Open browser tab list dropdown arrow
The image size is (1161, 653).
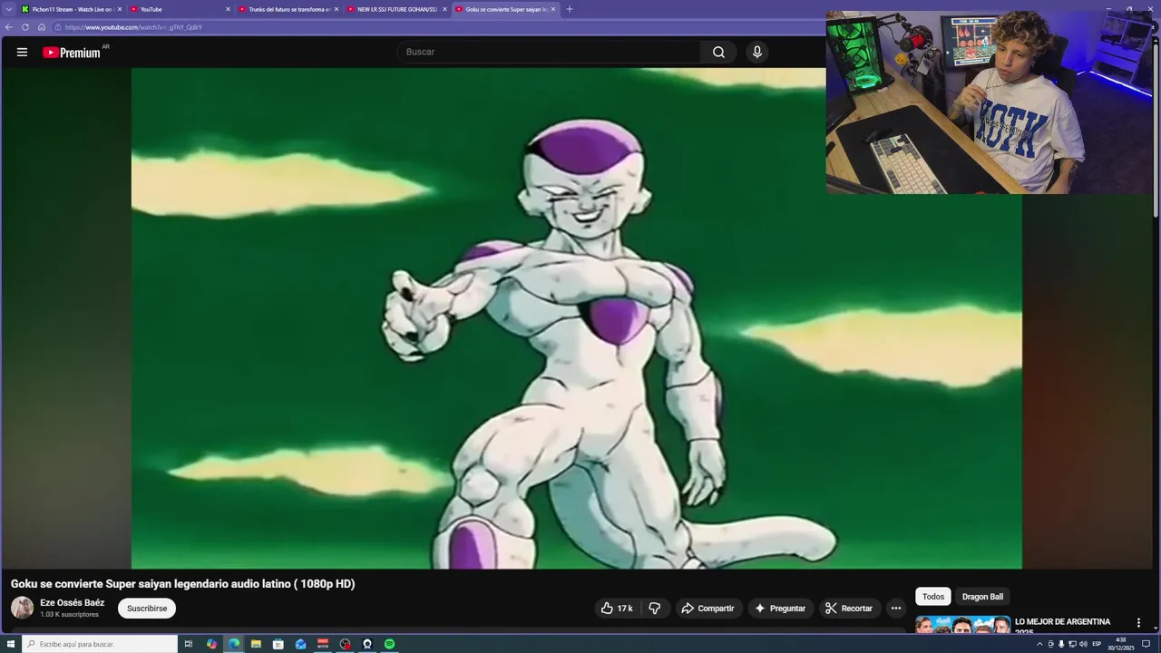(9, 9)
